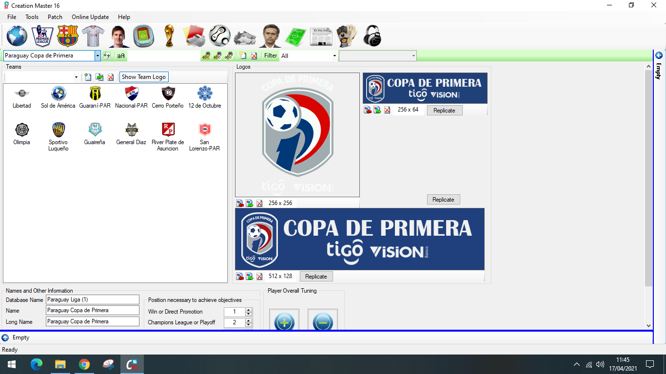Open the Mourinho face managers icon
The height and width of the screenshot is (374, 666).
pos(270,36)
